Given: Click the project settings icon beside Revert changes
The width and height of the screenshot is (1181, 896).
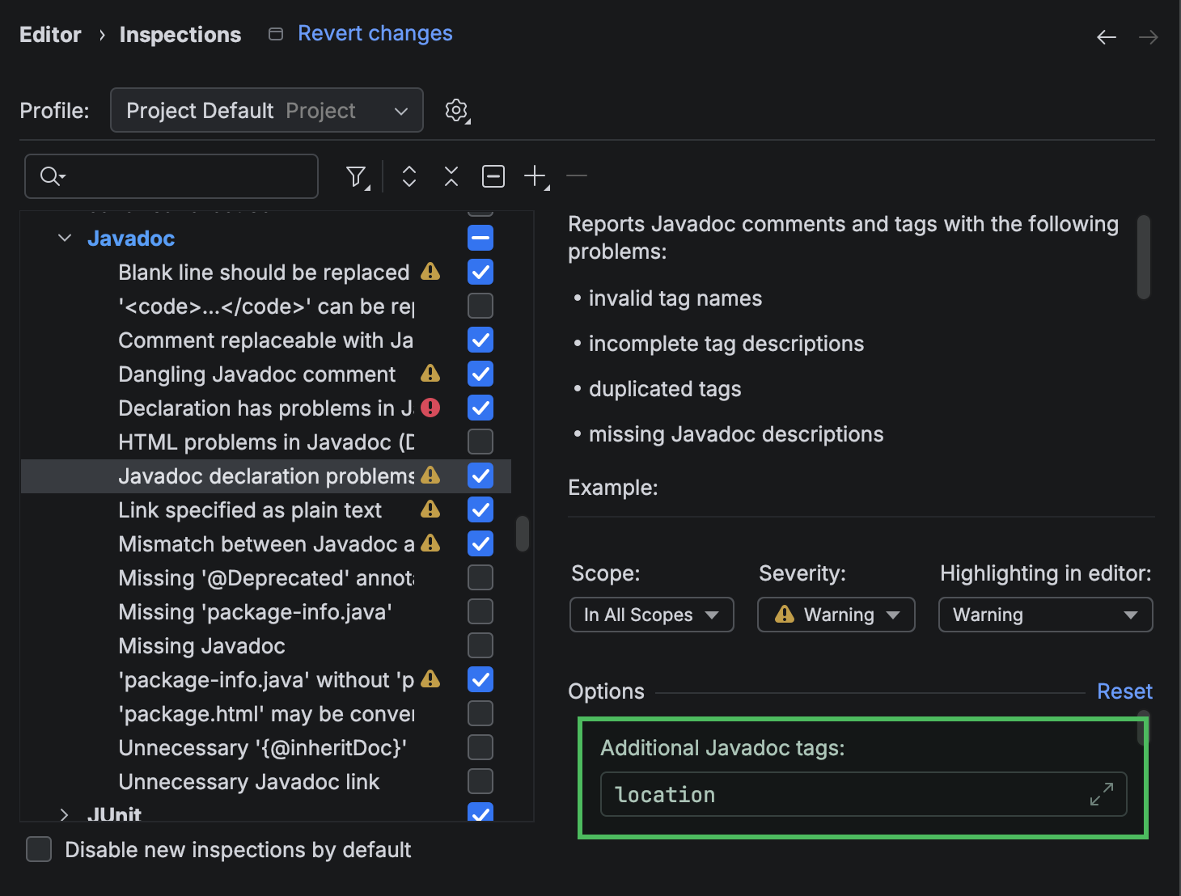Looking at the screenshot, I should [x=276, y=34].
